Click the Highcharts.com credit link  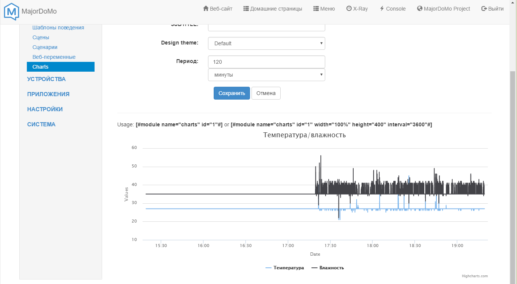tap(475, 276)
